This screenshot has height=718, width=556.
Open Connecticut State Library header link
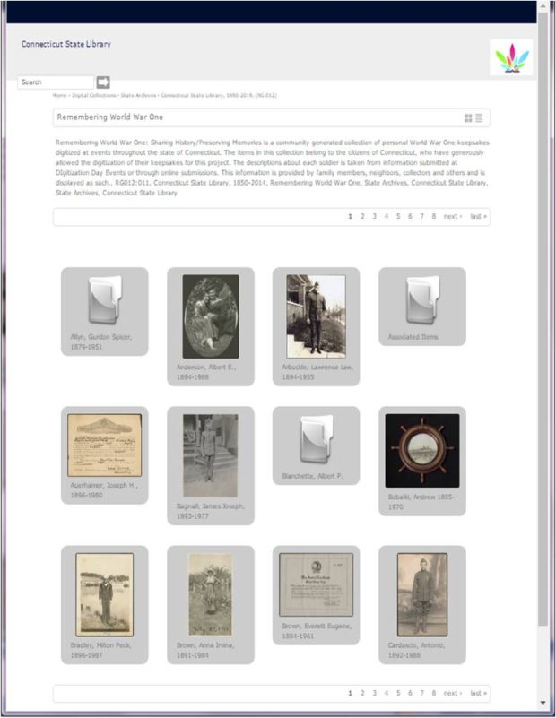[66, 44]
